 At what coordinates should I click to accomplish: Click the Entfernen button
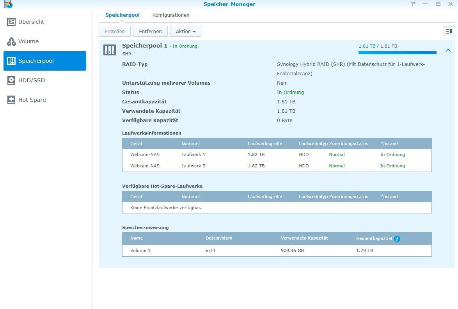(x=151, y=31)
